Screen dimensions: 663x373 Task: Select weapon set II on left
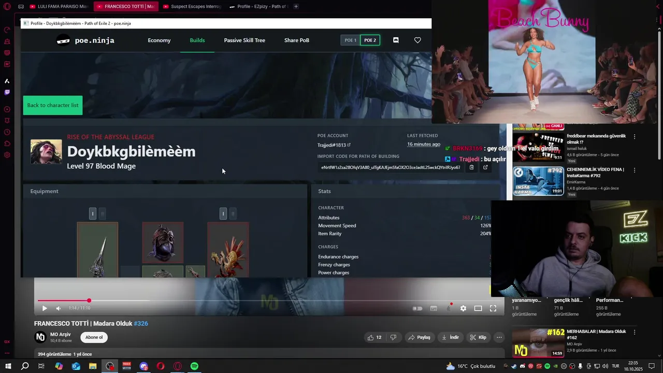pyautogui.click(x=102, y=213)
